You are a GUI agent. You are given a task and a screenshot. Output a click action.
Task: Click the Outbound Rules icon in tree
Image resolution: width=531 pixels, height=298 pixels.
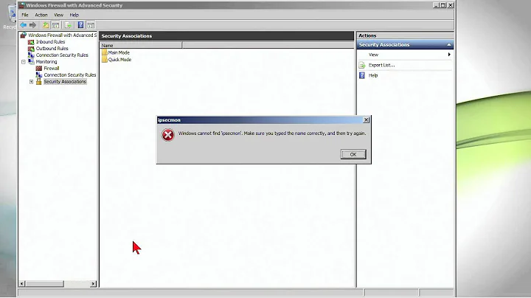click(x=31, y=49)
